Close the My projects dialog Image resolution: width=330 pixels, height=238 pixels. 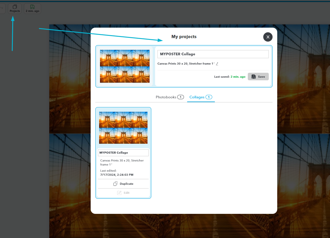point(268,37)
